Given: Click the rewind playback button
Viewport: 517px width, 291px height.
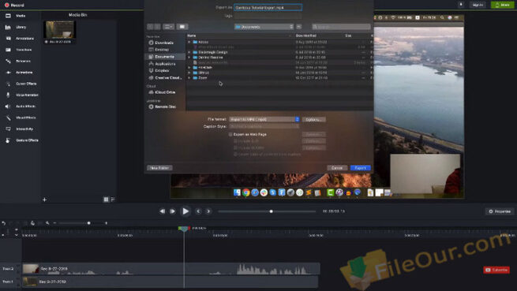Looking at the screenshot, I should pyautogui.click(x=163, y=211).
